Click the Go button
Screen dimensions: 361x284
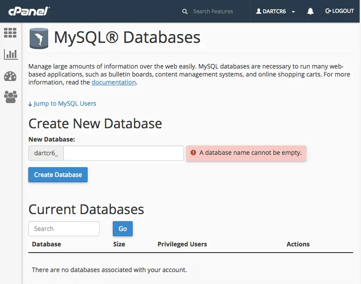[123, 229]
